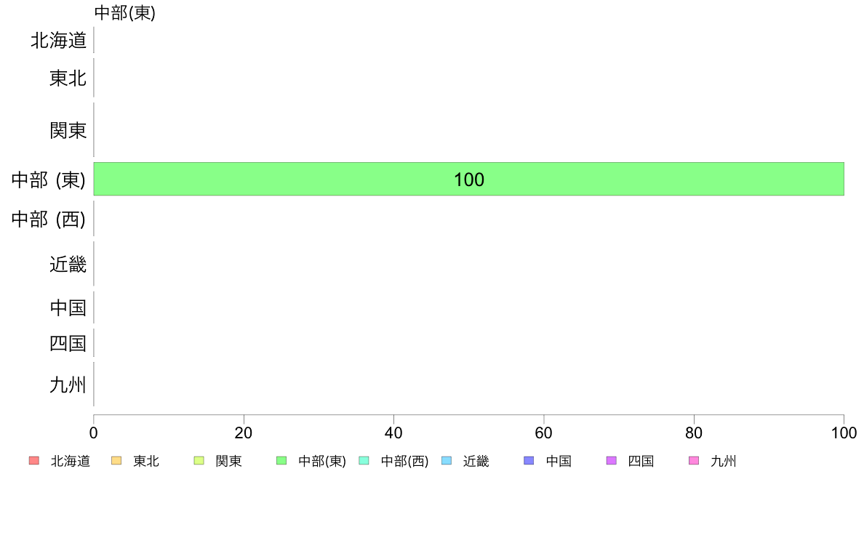
Task: Select the green 100 bar
Action: point(469,179)
